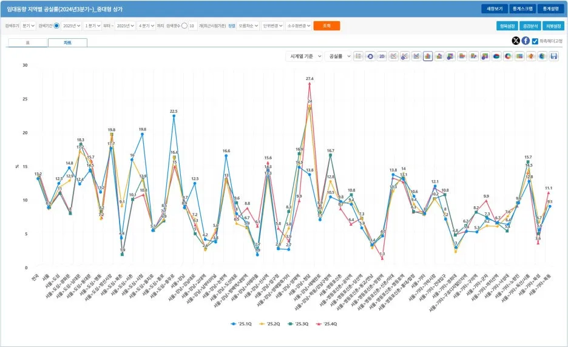Click the circular reset/refresh chart icon

tap(370, 56)
